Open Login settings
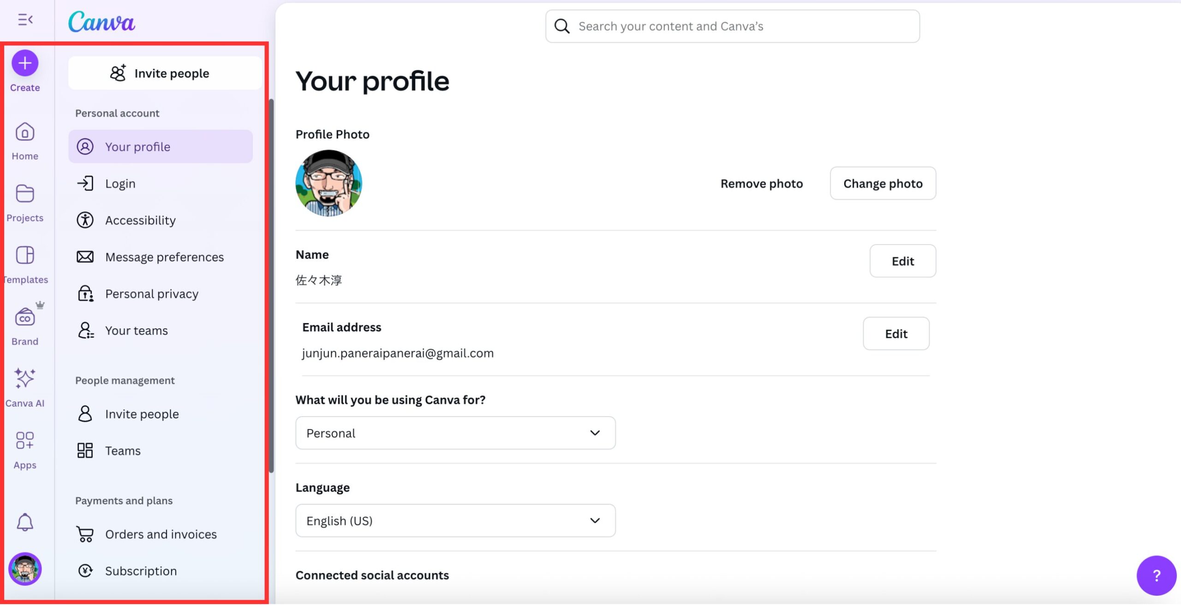Viewport: 1181px width, 610px height. pos(161,184)
